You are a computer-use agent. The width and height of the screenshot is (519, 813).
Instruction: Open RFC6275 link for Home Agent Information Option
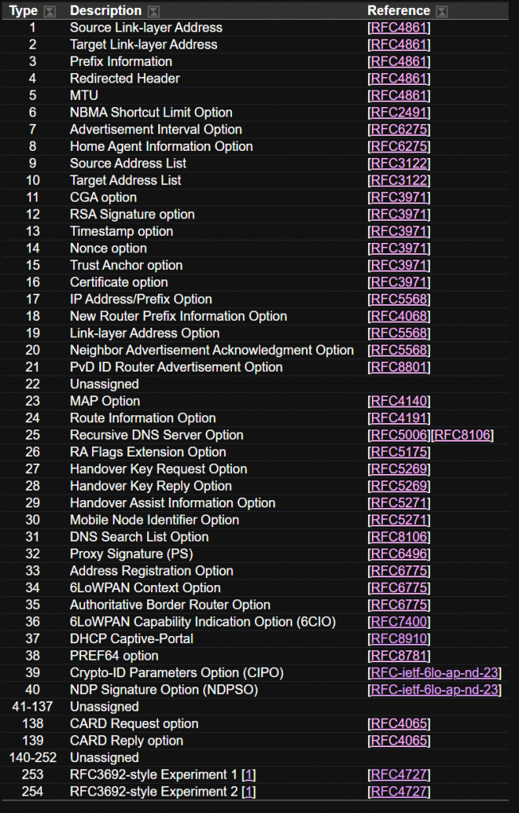[x=399, y=147]
